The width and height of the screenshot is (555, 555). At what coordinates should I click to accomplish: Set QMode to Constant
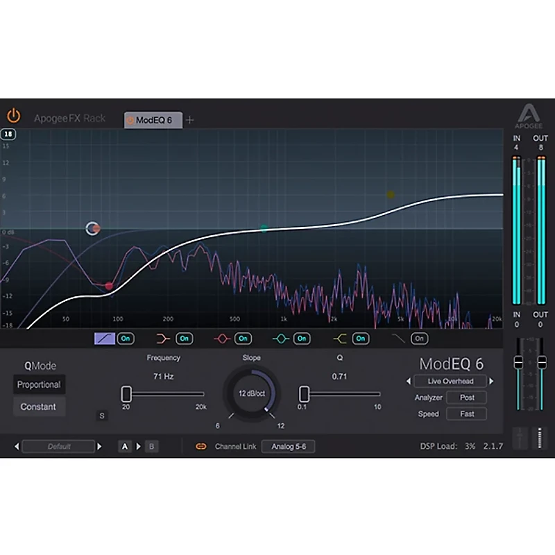click(x=39, y=407)
